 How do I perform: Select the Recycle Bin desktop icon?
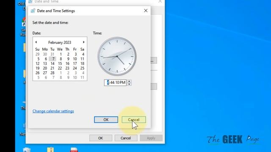pyautogui.click(x=27, y=150)
